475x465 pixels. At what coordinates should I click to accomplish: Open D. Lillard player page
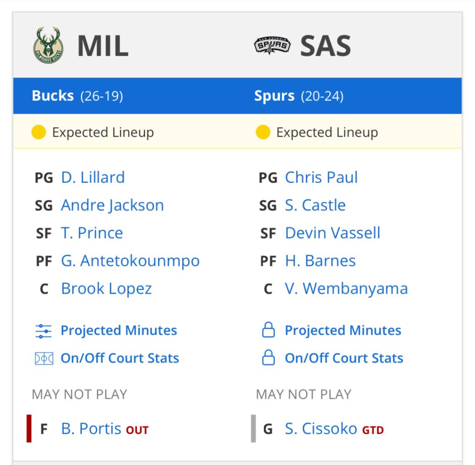click(93, 178)
